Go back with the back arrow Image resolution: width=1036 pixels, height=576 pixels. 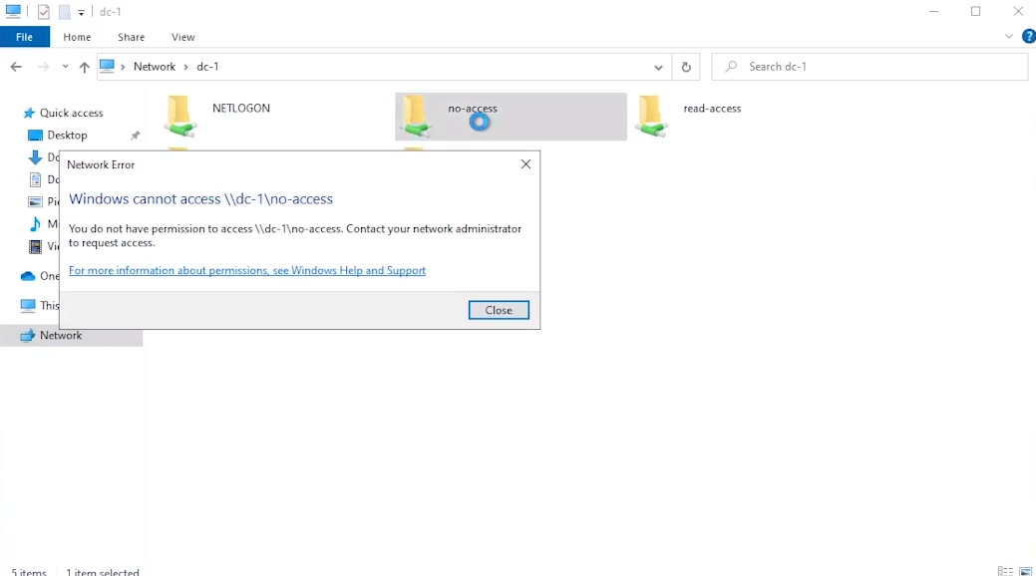pos(17,67)
